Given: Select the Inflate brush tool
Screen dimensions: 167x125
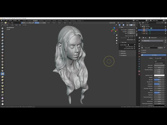Looking at the screenshot, I should point(2,47).
